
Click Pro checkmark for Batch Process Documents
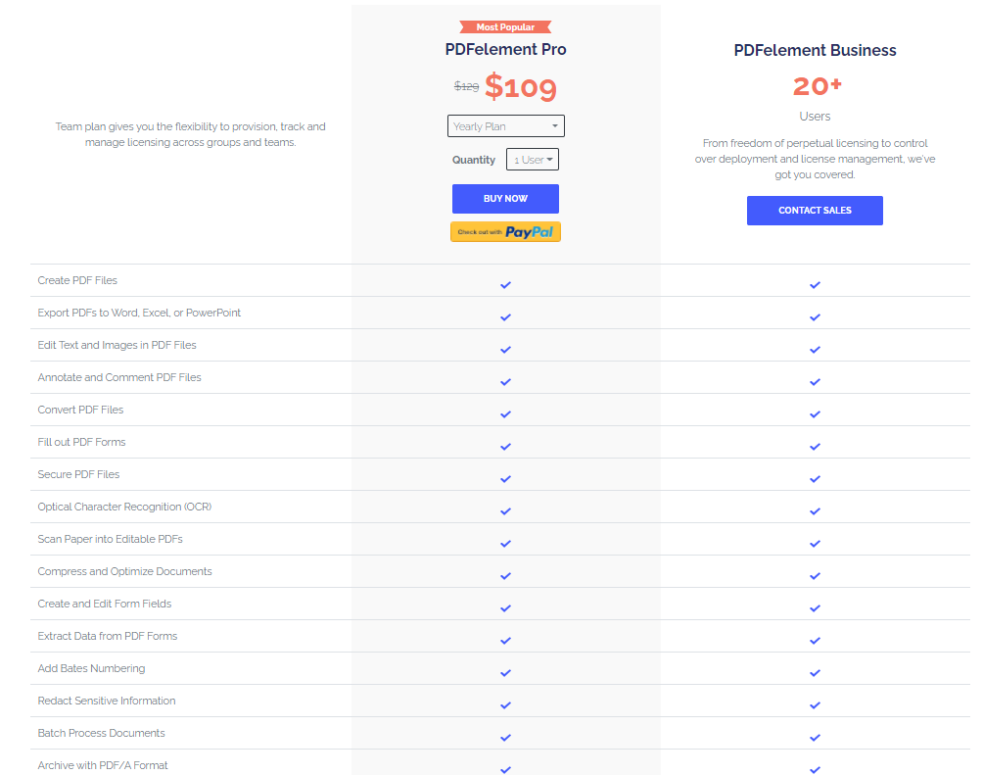[x=505, y=737]
